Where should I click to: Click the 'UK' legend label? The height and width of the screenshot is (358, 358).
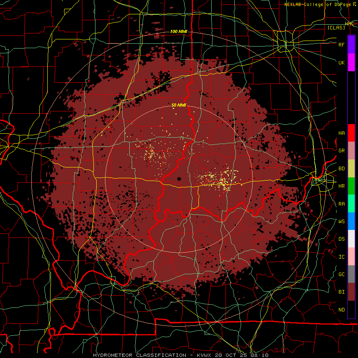pos(341,62)
